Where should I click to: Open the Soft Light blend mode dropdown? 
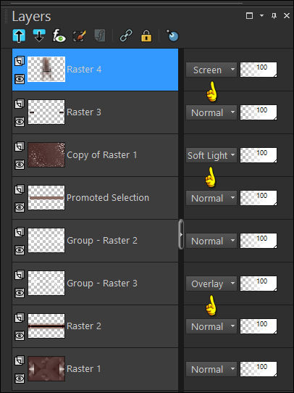point(211,155)
